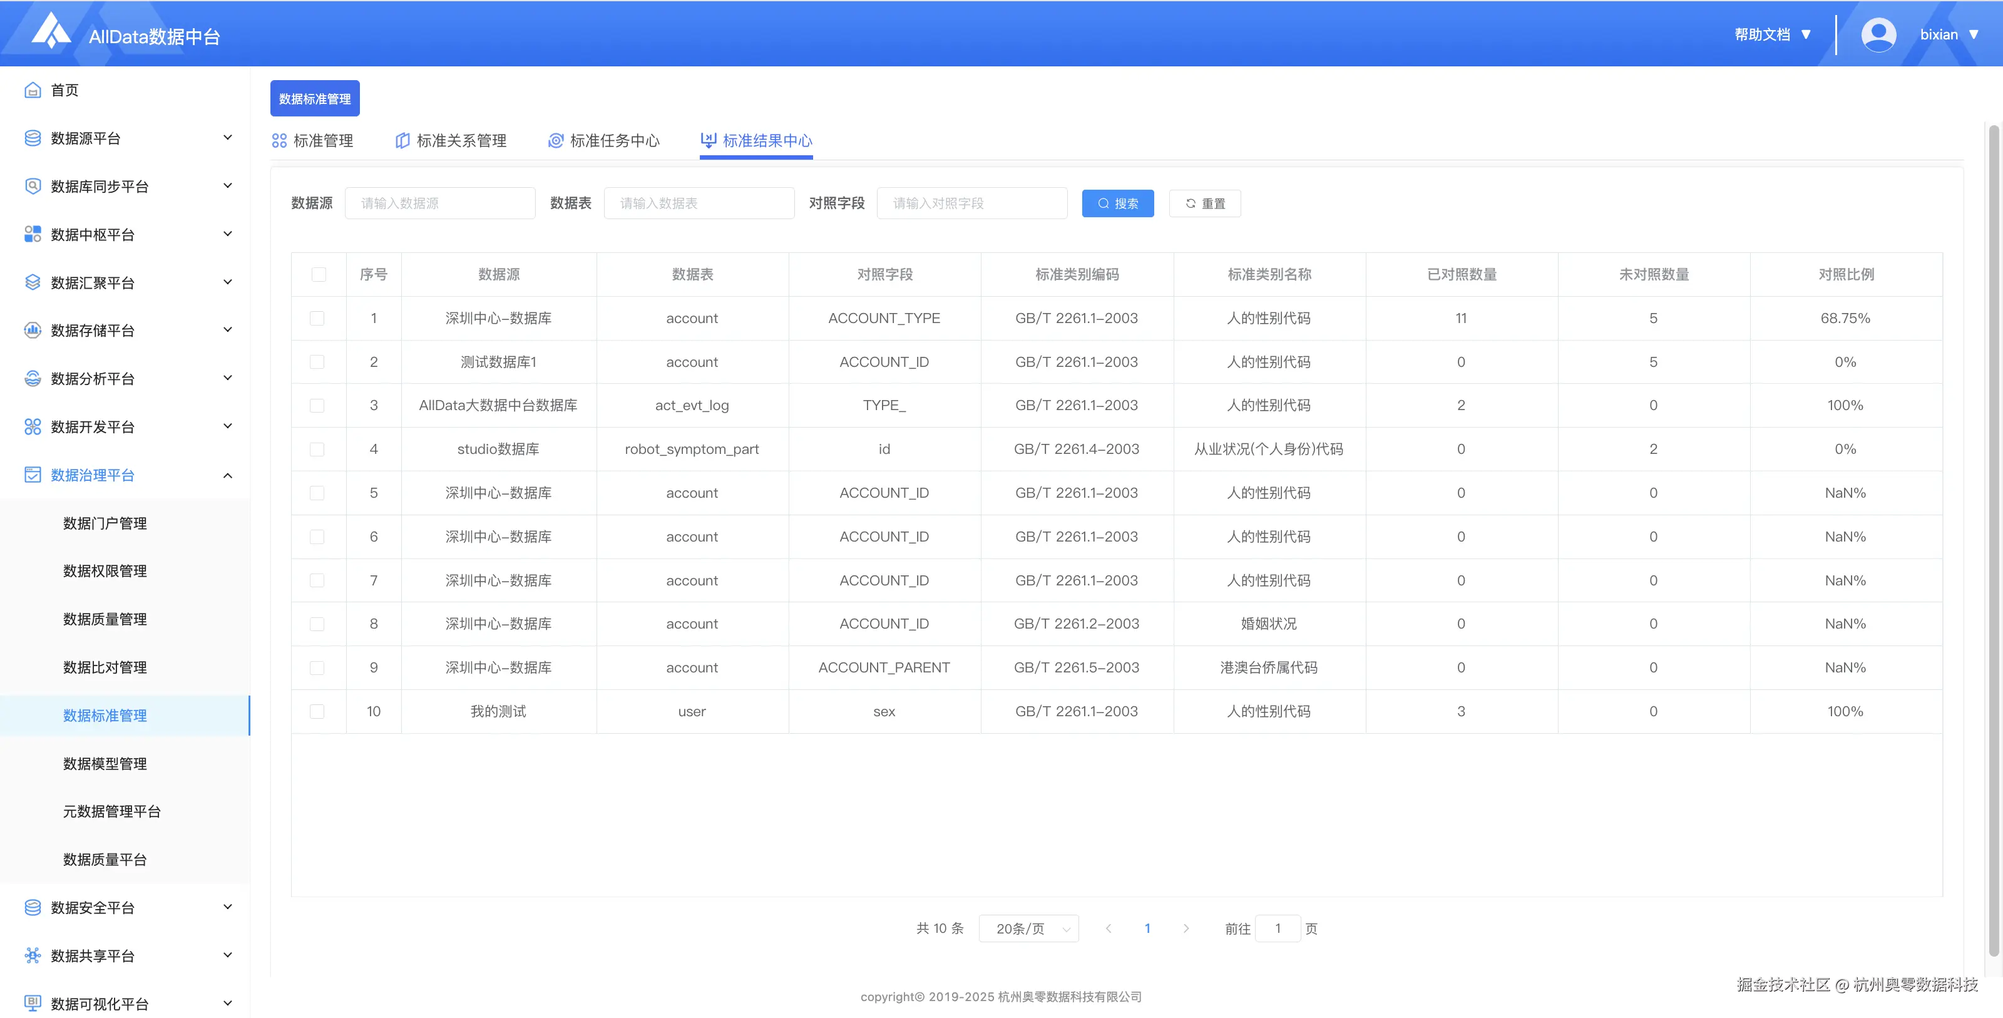Open the 20条/页 page size dropdown
The width and height of the screenshot is (2003, 1018).
[1028, 928]
